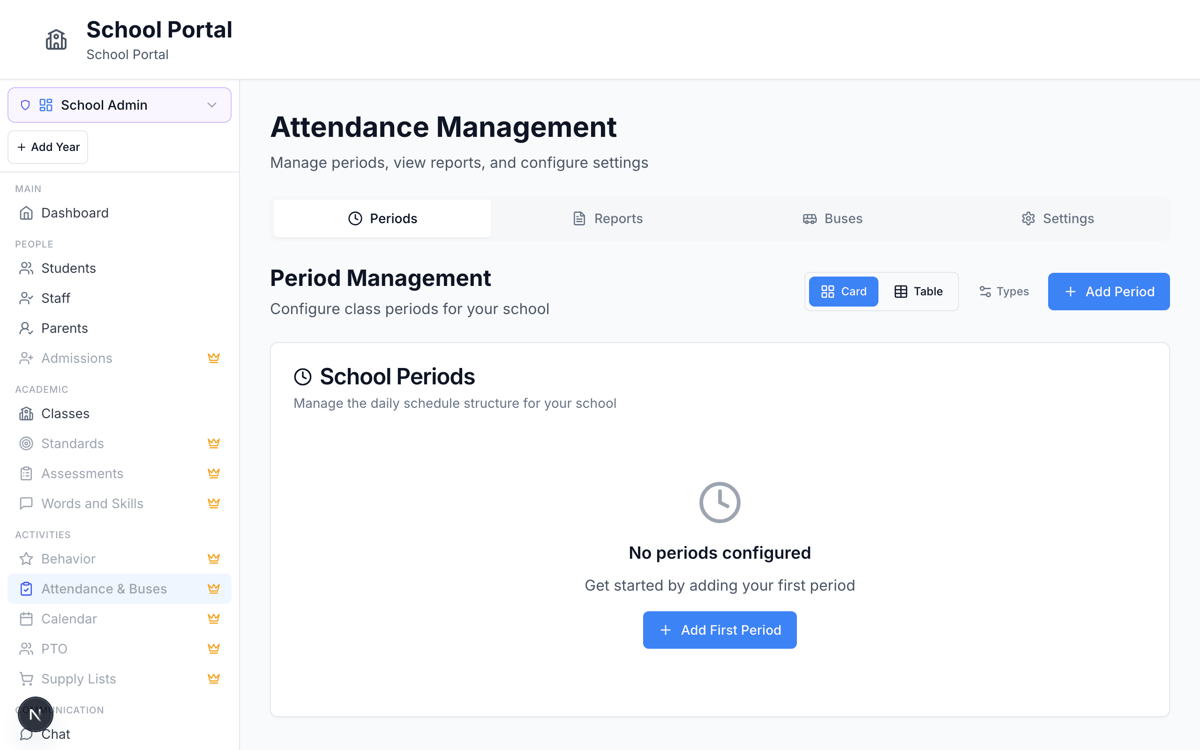1200x750 pixels.
Task: Click the Supply Lists cart icon
Action: click(26, 679)
